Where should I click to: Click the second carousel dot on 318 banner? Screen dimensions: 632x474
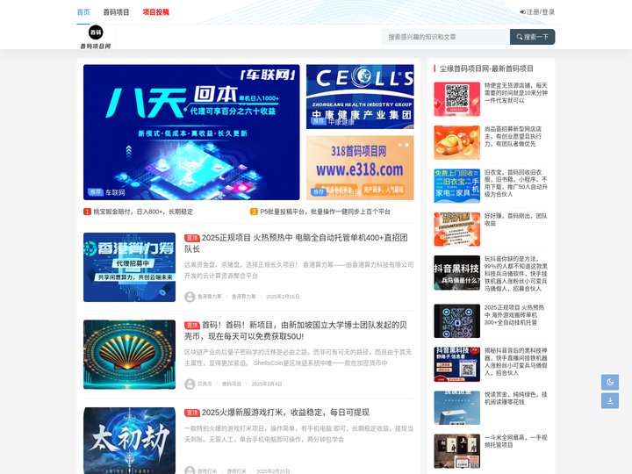tap(406, 144)
